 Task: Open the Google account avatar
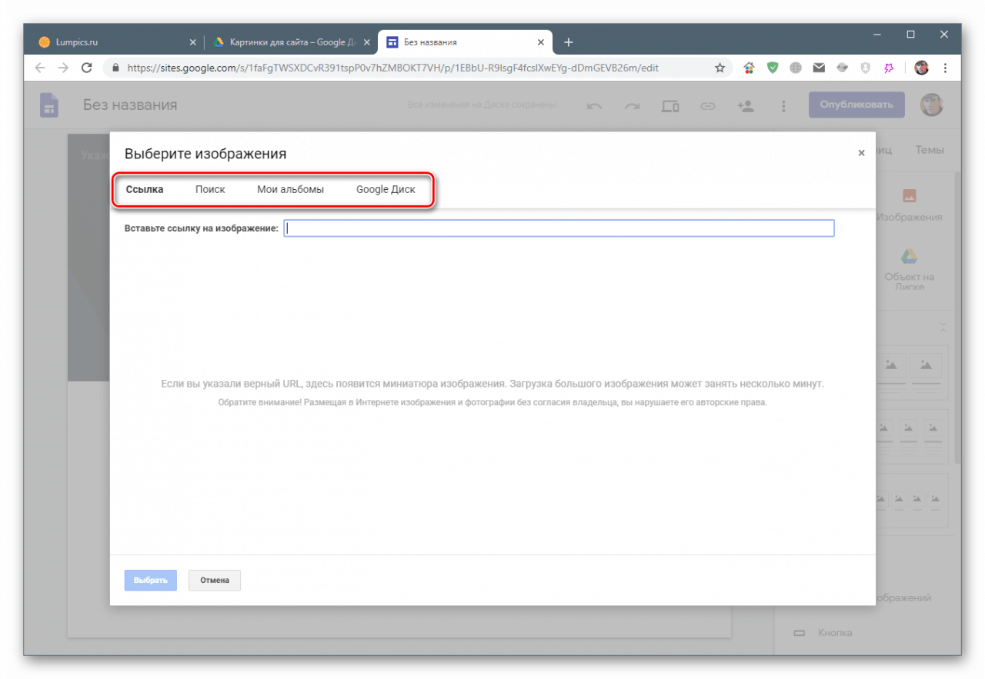932,105
